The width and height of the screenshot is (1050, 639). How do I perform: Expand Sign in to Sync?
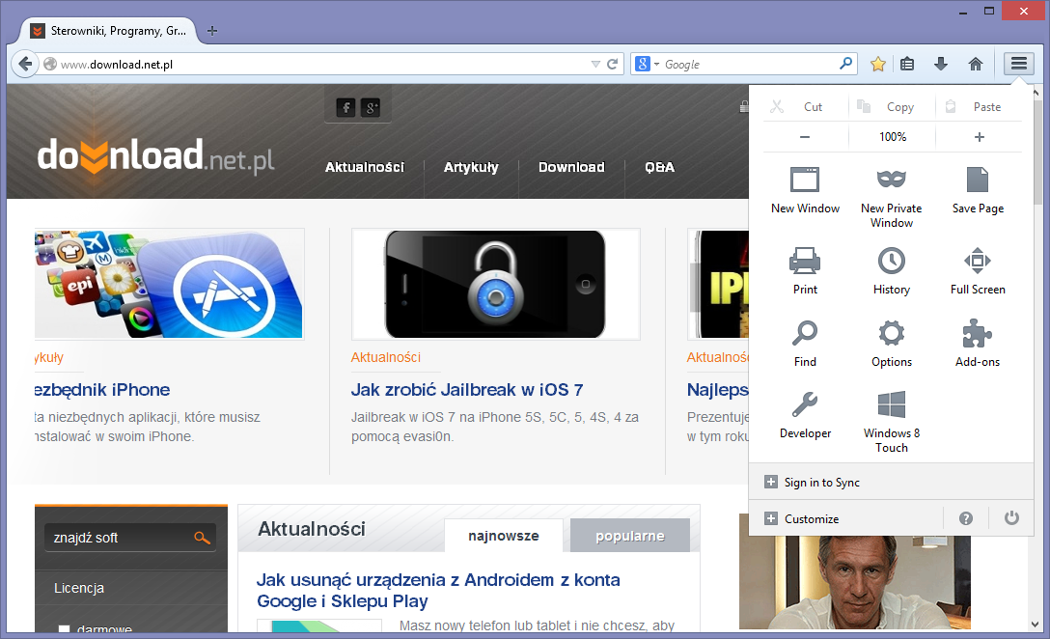pyautogui.click(x=891, y=483)
